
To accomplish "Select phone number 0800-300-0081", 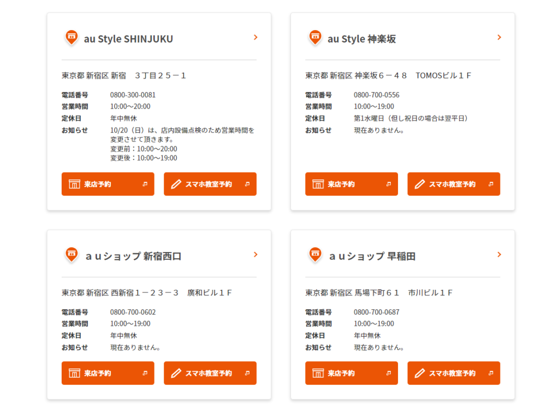I will [133, 95].
